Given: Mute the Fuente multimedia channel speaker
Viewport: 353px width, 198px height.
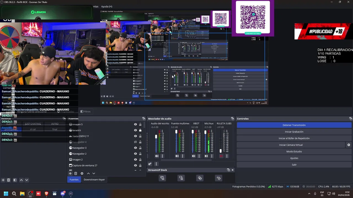Looking at the screenshot, I should click(177, 156).
